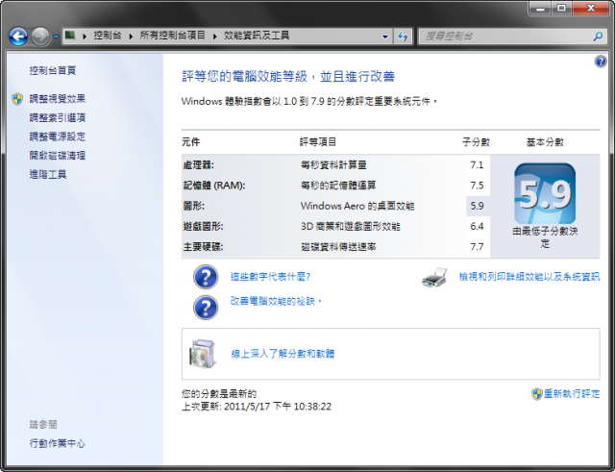This screenshot has width=615, height=472.
Task: Click question icon beside 這些數字代表什麼
Action: (x=206, y=277)
